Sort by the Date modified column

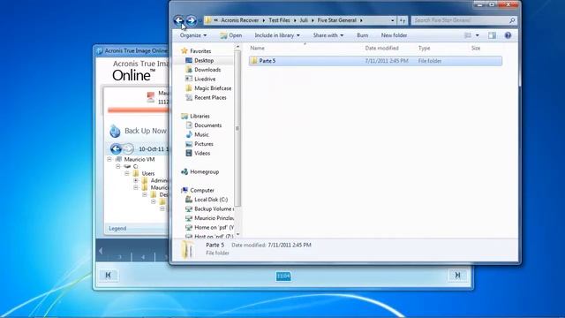tap(381, 48)
